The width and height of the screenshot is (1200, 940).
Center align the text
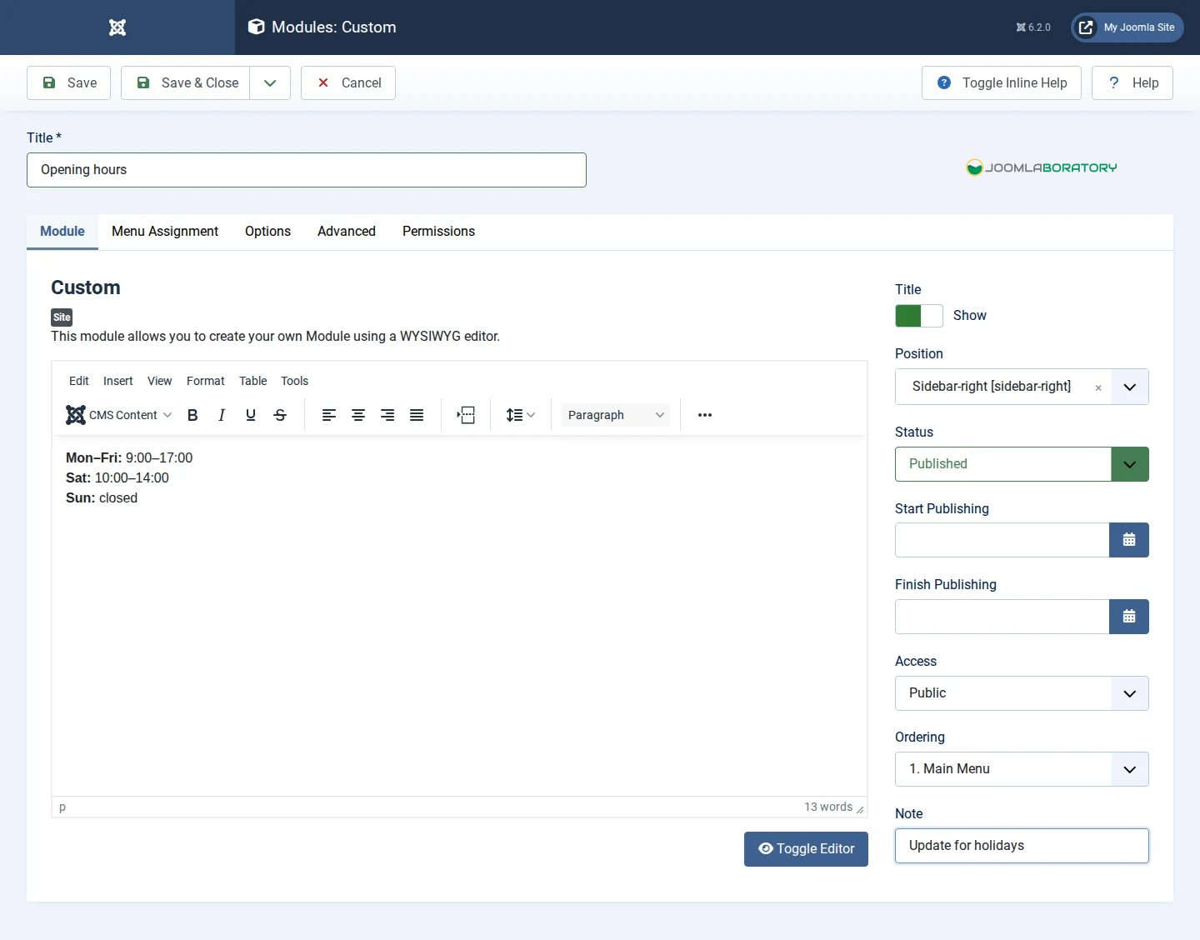[358, 415]
